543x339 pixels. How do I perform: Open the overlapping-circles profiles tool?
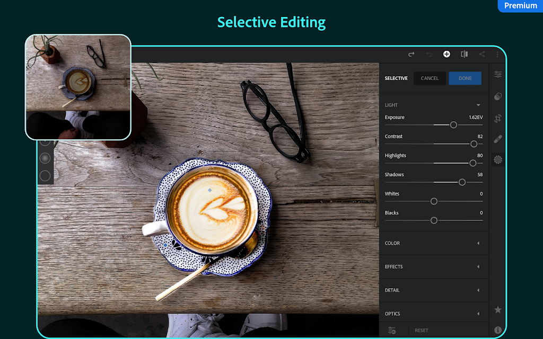point(498,96)
